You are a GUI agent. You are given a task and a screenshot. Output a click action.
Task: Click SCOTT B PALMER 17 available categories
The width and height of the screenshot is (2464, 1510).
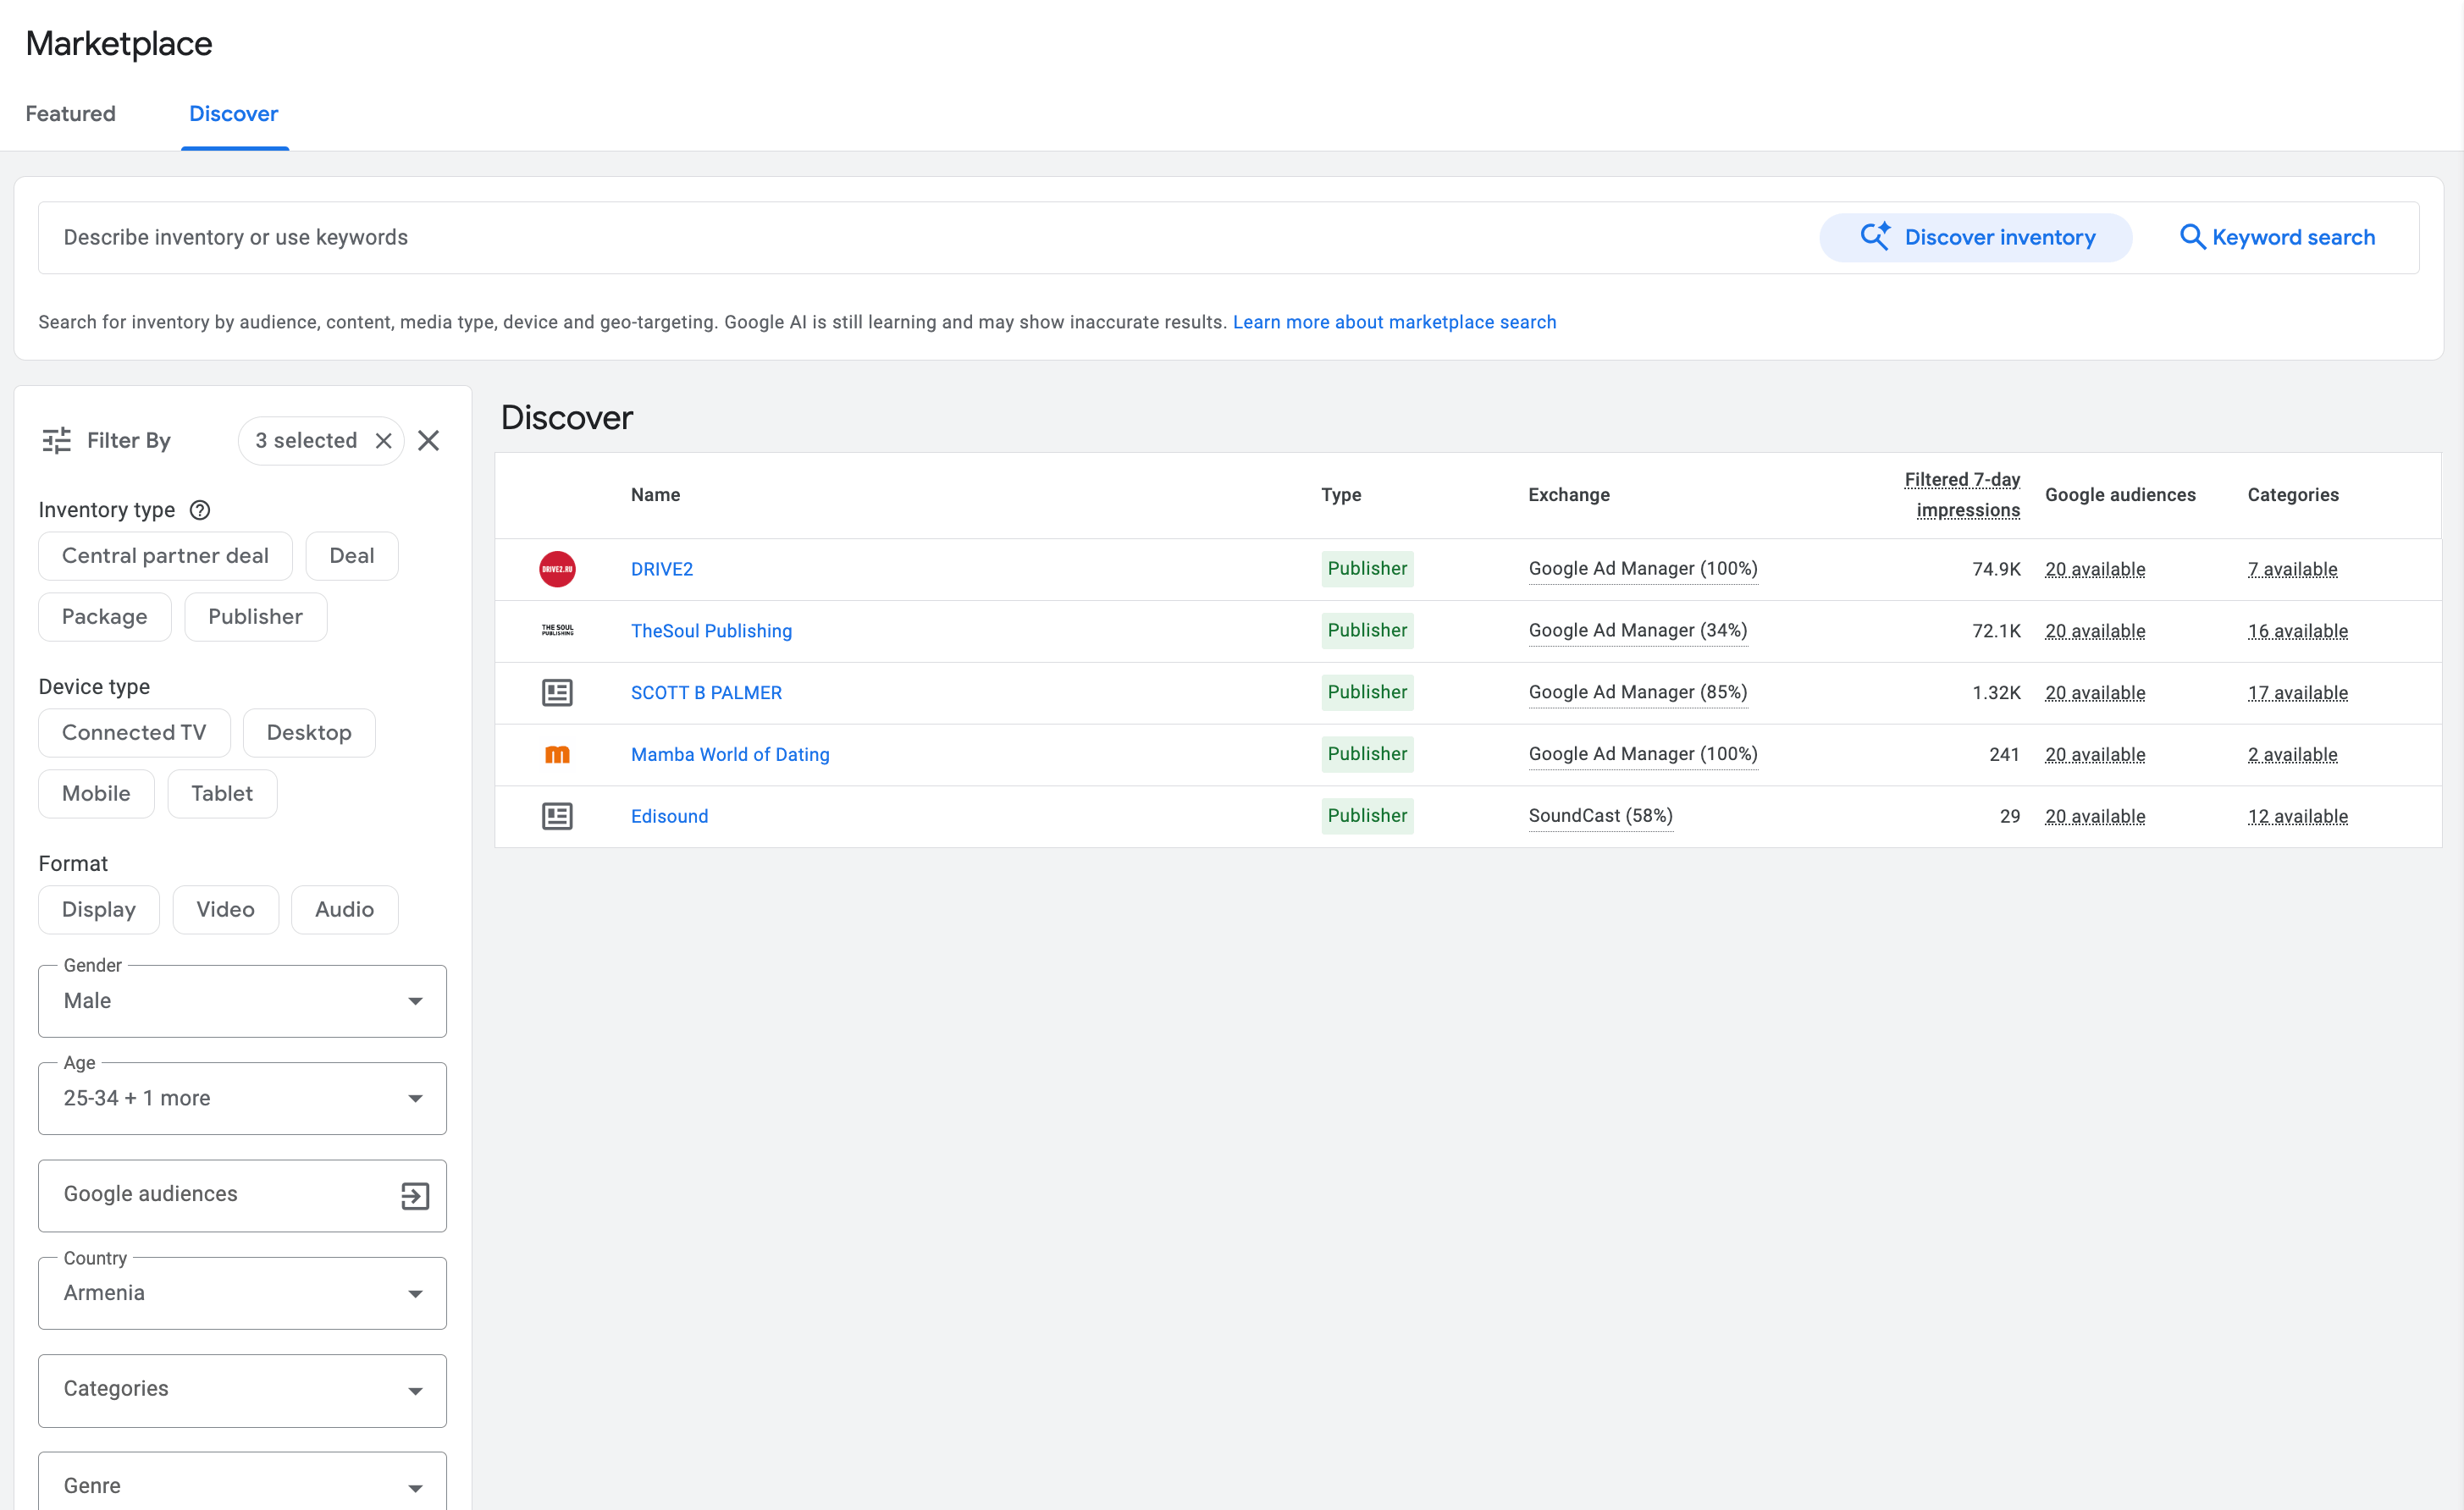(x=2297, y=693)
